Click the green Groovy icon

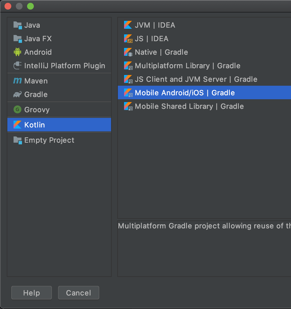point(17,110)
